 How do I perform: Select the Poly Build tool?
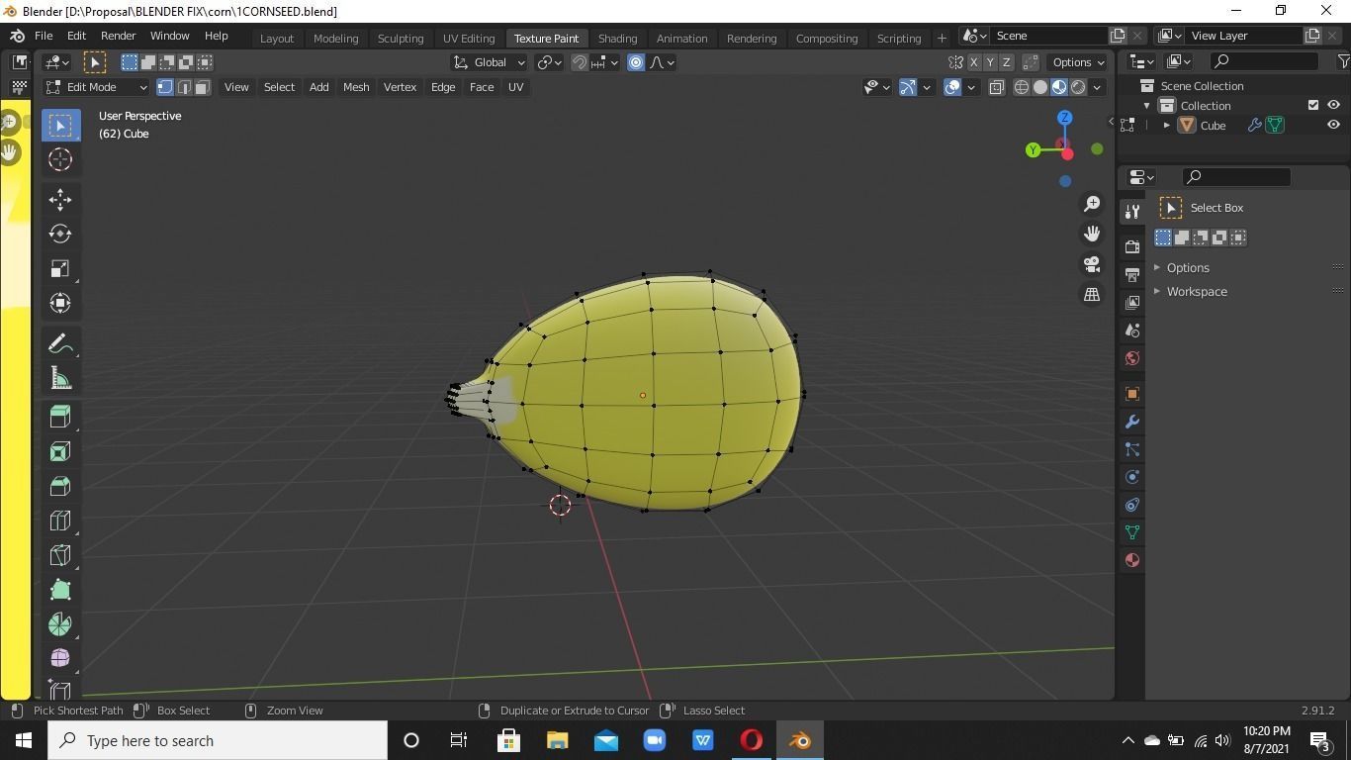[60, 591]
